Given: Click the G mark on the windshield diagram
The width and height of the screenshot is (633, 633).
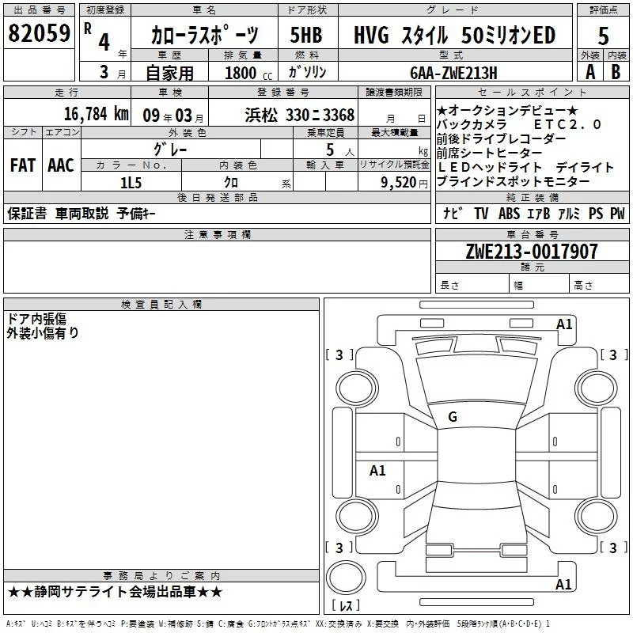Looking at the screenshot, I should click(x=453, y=417).
